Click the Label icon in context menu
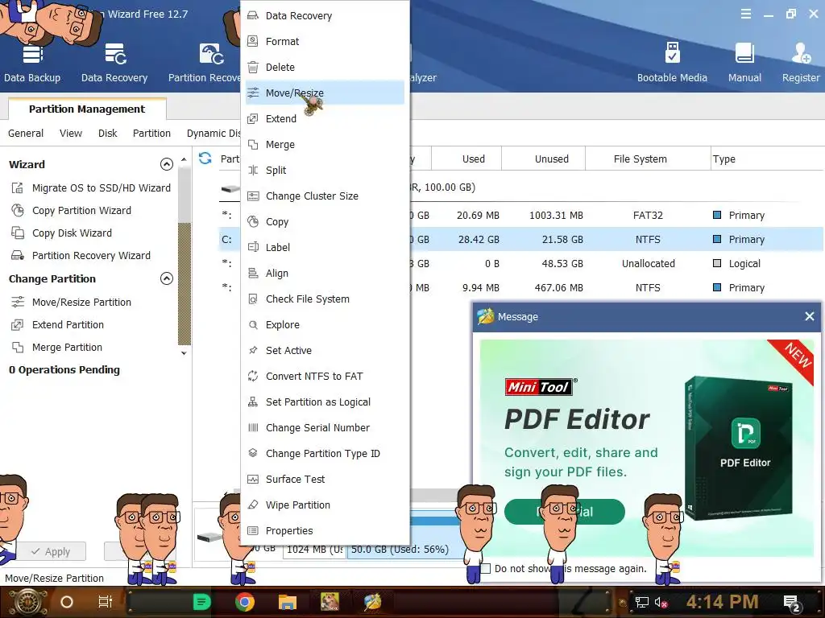The image size is (825, 618). (253, 248)
